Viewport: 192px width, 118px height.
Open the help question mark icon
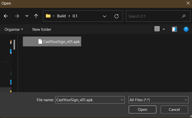click(186, 29)
